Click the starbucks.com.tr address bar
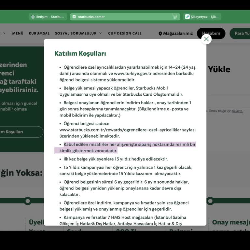This screenshot has width=250, height=250. coord(125,17)
